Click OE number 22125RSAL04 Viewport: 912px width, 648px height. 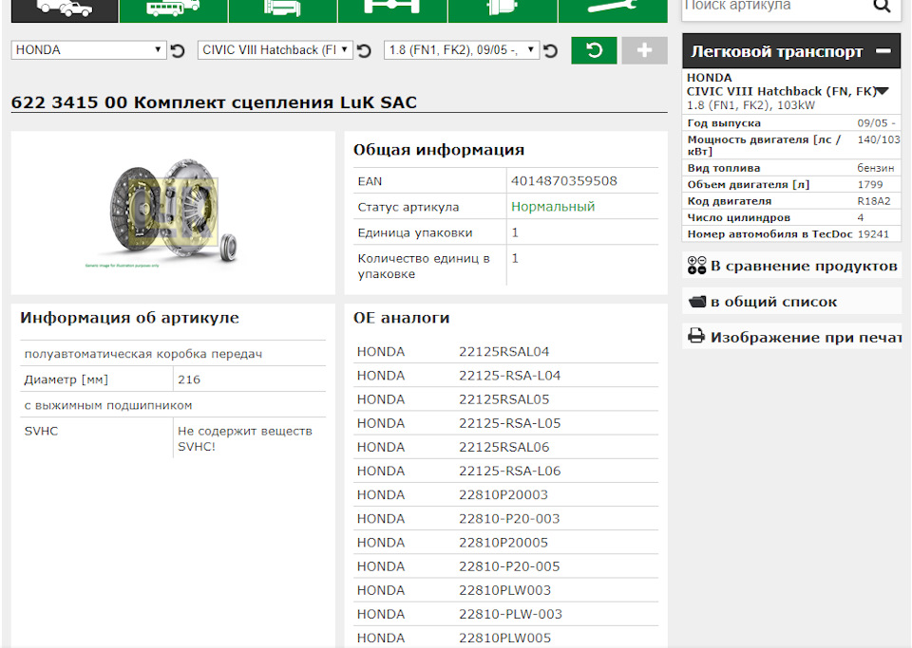tap(503, 352)
